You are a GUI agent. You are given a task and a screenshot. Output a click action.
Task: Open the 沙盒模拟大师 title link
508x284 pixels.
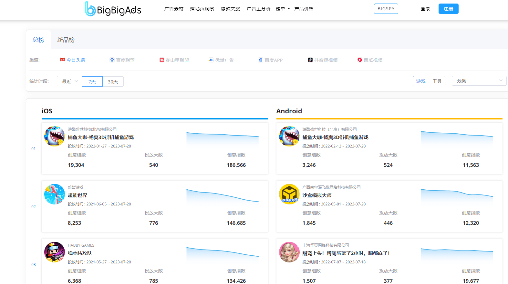point(317,195)
